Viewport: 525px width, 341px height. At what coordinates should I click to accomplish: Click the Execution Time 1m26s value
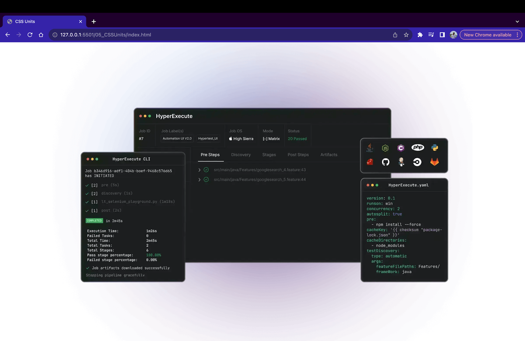tap(152, 231)
